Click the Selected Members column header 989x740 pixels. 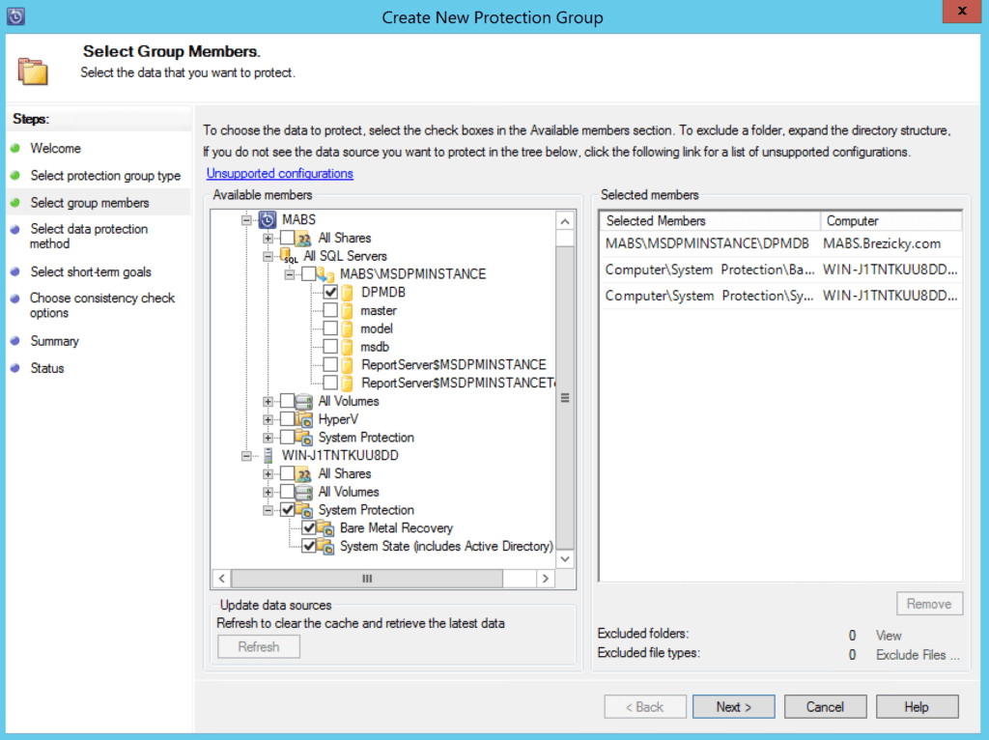point(710,221)
